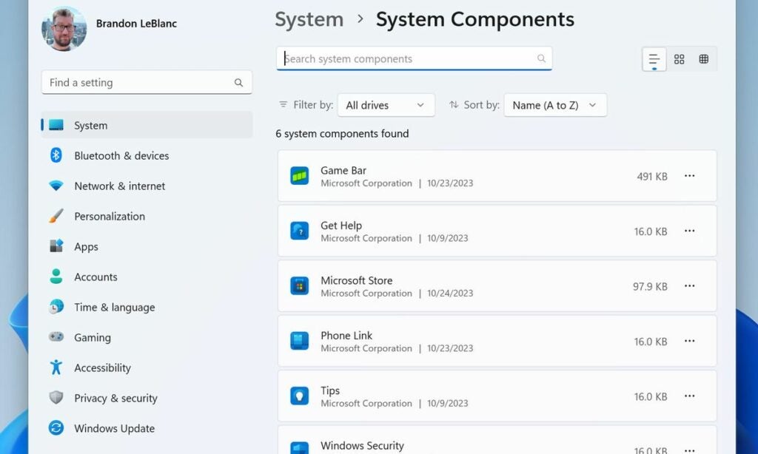This screenshot has height=454, width=758.
Task: Select the System sidebar item
Action: point(147,125)
